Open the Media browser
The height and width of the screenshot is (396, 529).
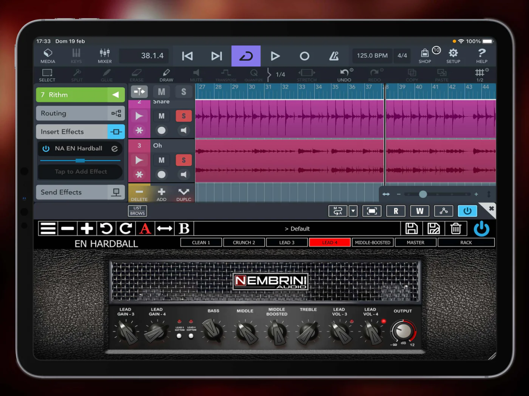[48, 56]
